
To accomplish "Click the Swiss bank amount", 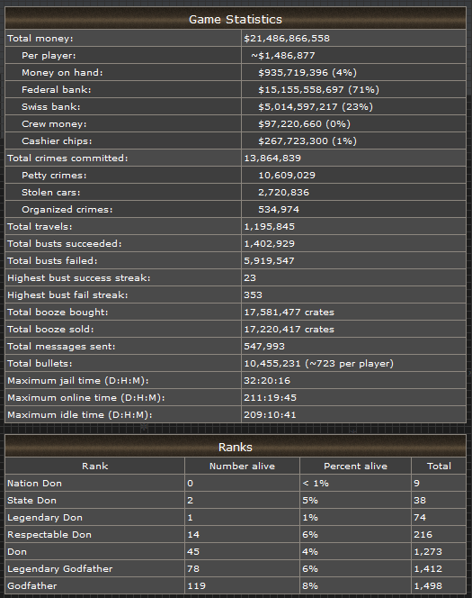I will [x=316, y=107].
